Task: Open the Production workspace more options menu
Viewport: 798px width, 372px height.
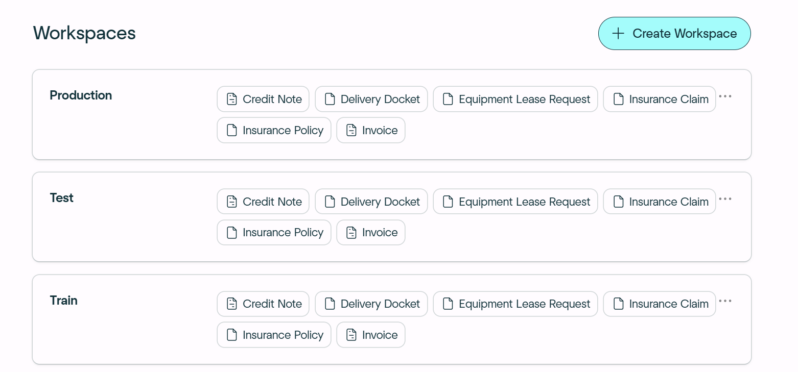Action: [725, 96]
